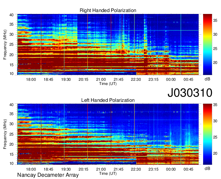Click the 21:45 tick of the Left Handed plot
Screen dimensions: 221x179
[118, 169]
